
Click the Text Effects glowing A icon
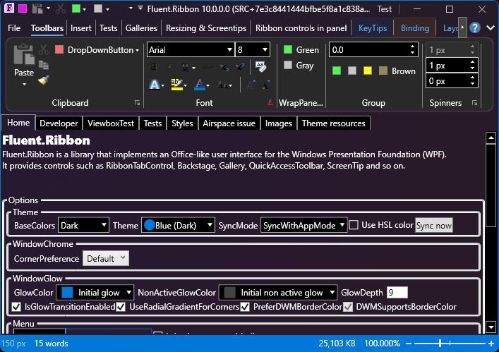[x=155, y=85]
